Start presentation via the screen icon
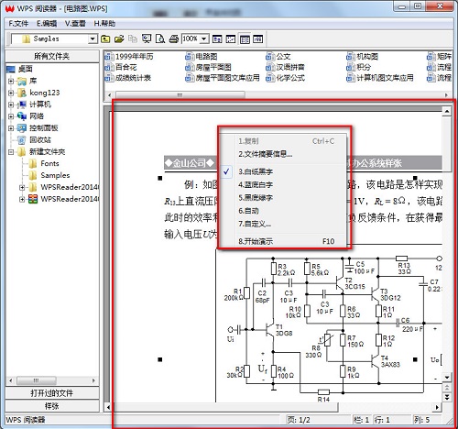Image resolution: width=458 pixels, height=429 pixels. [147, 38]
